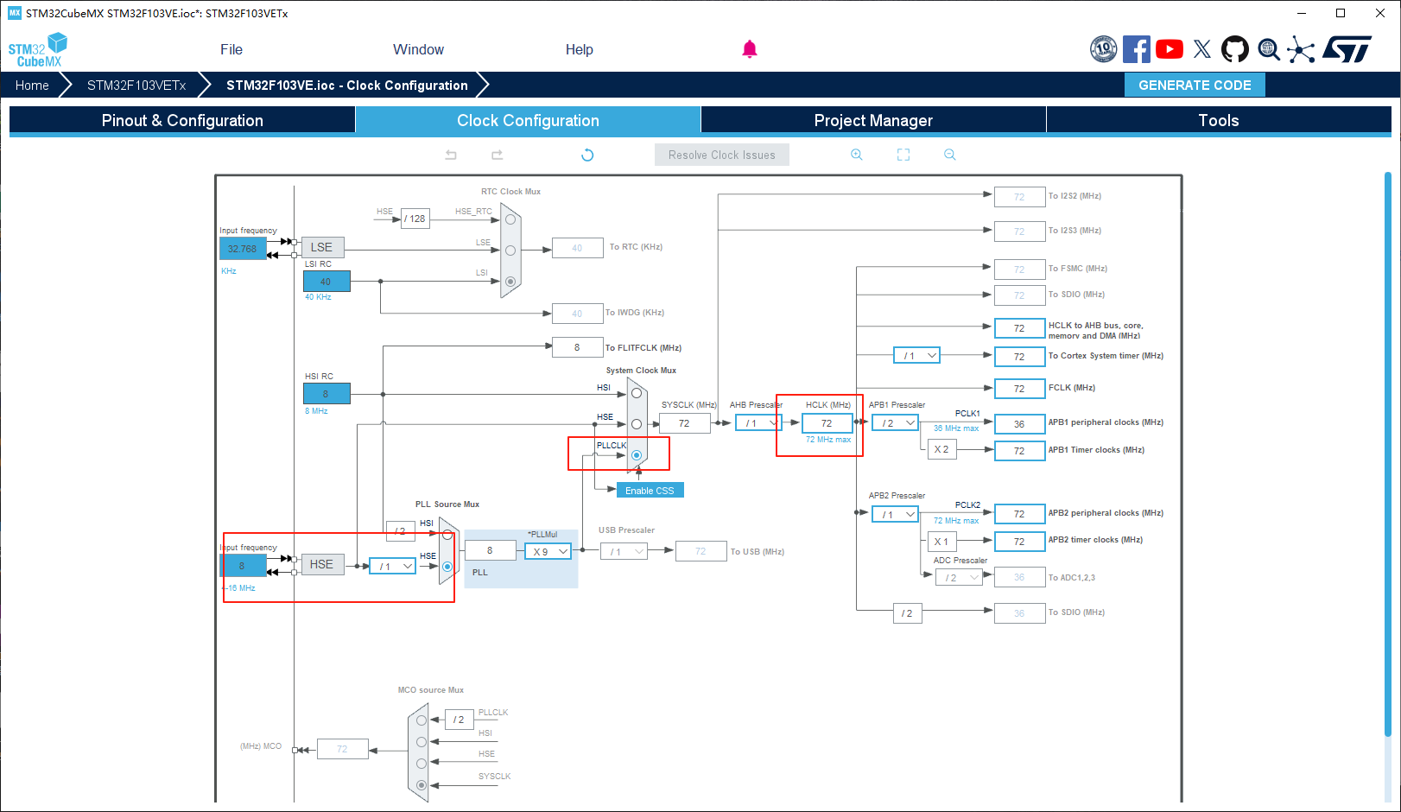
Task: Open the Facebook page icon
Action: pos(1137,49)
